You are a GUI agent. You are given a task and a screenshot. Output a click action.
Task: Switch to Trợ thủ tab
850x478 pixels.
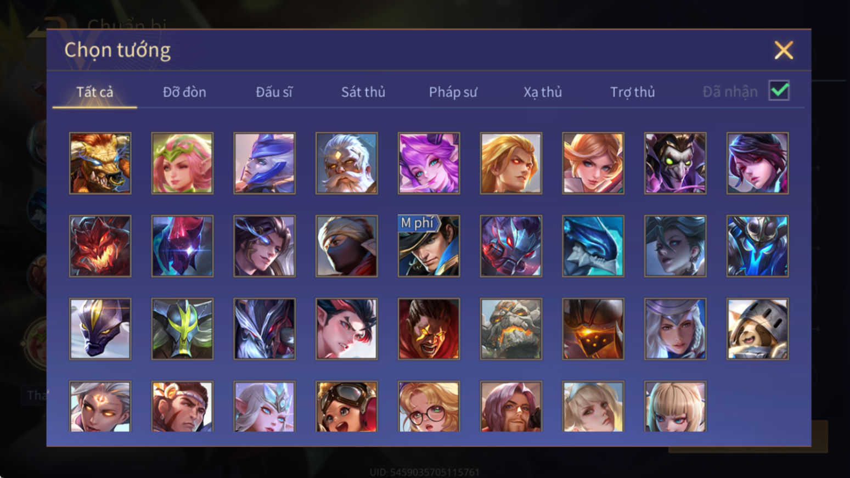coord(632,92)
